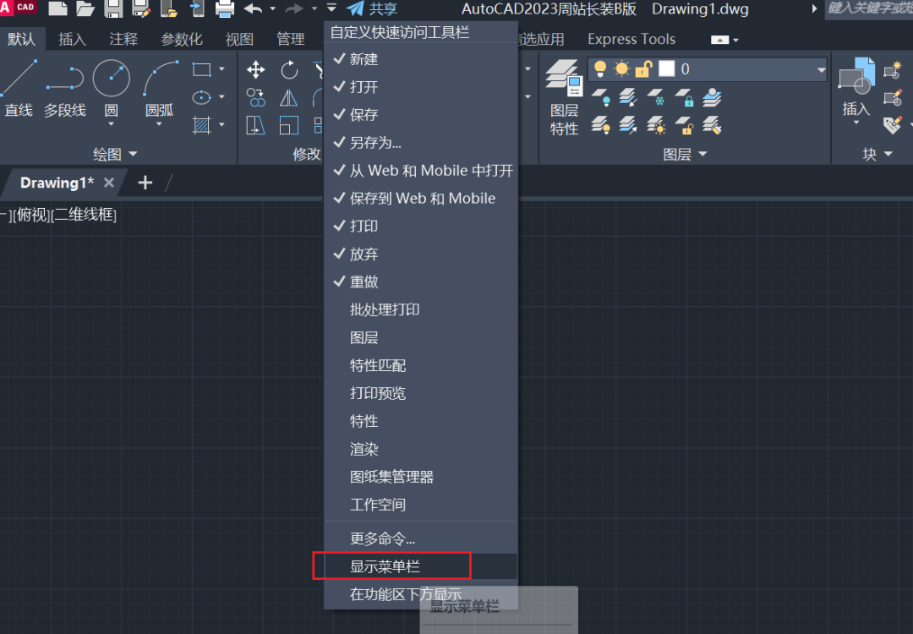Click the Hatch fill tool icon

(x=201, y=124)
